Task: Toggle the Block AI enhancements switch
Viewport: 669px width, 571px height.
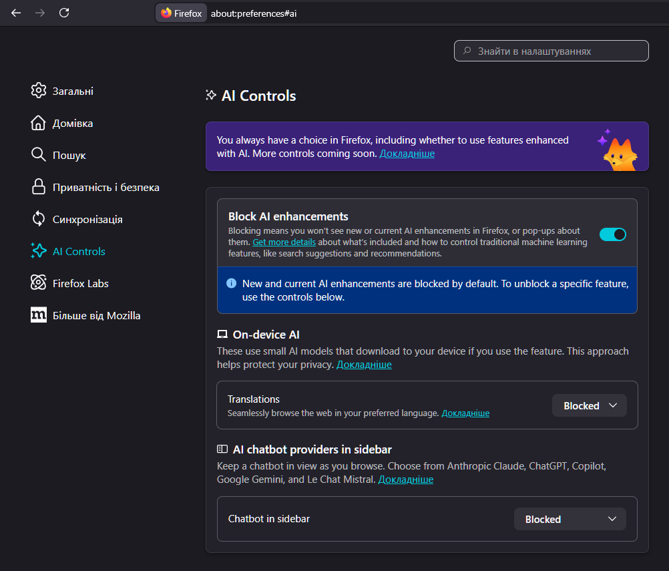Action: [612, 234]
